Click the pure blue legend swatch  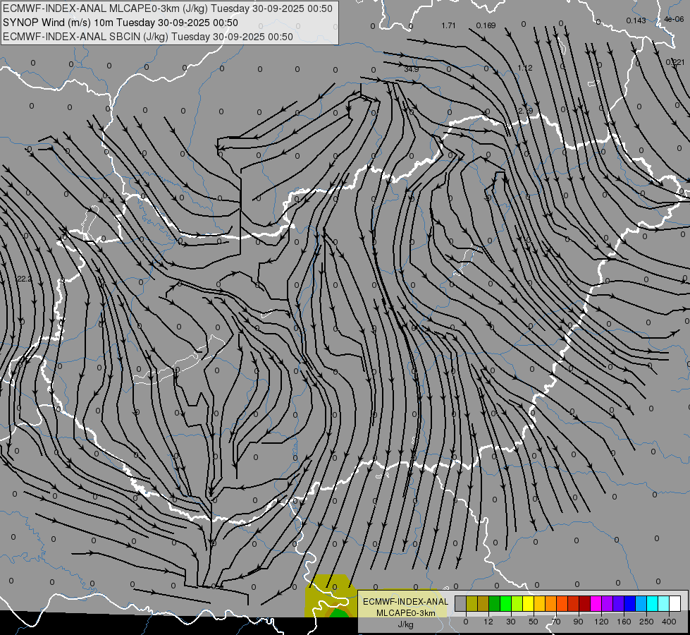point(629,604)
